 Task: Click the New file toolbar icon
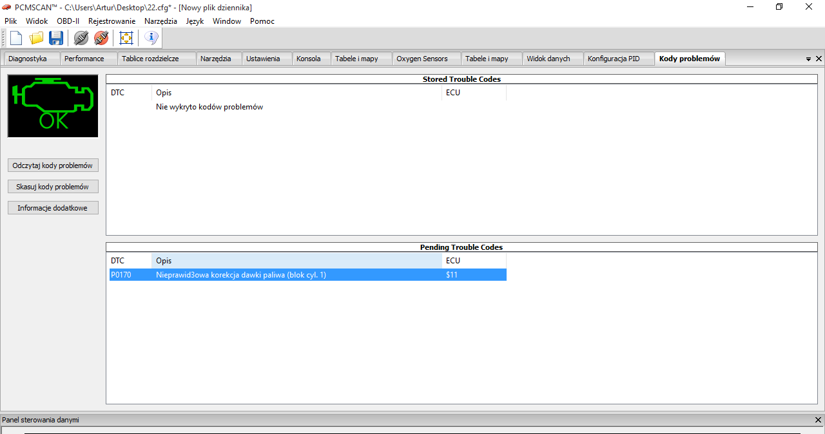(16, 39)
